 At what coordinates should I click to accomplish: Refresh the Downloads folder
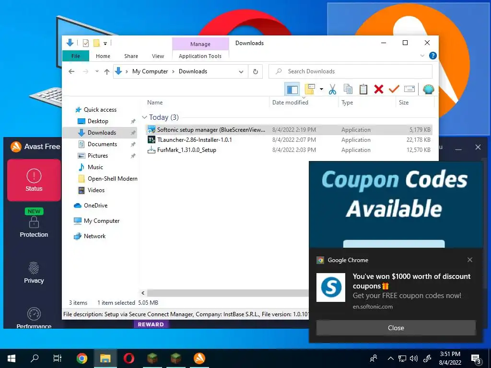(256, 72)
